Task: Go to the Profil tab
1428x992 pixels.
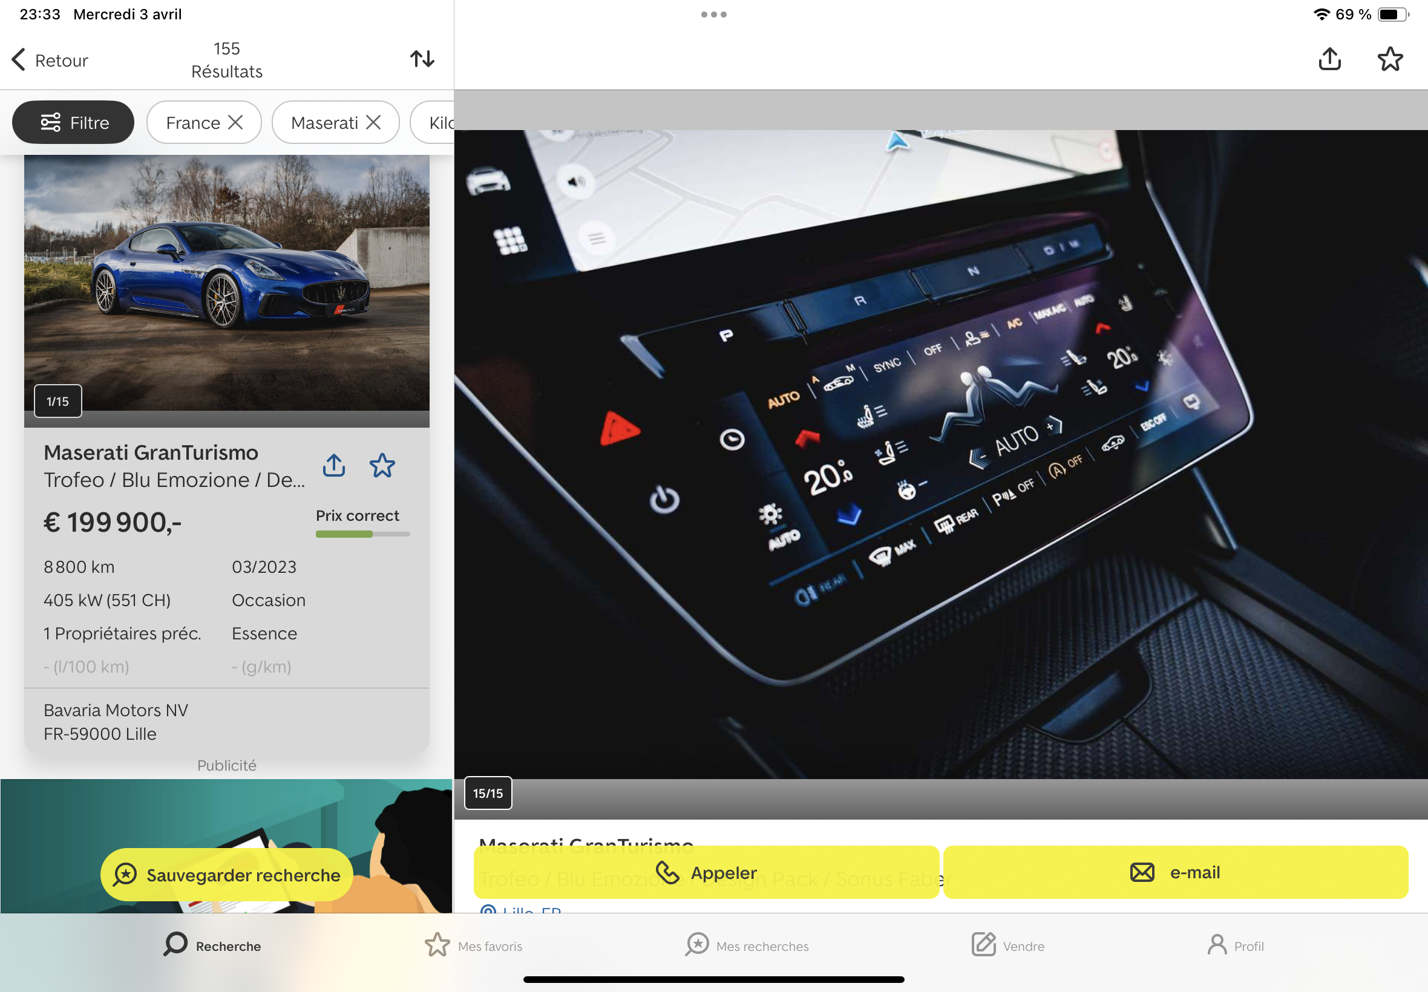Action: [x=1235, y=945]
